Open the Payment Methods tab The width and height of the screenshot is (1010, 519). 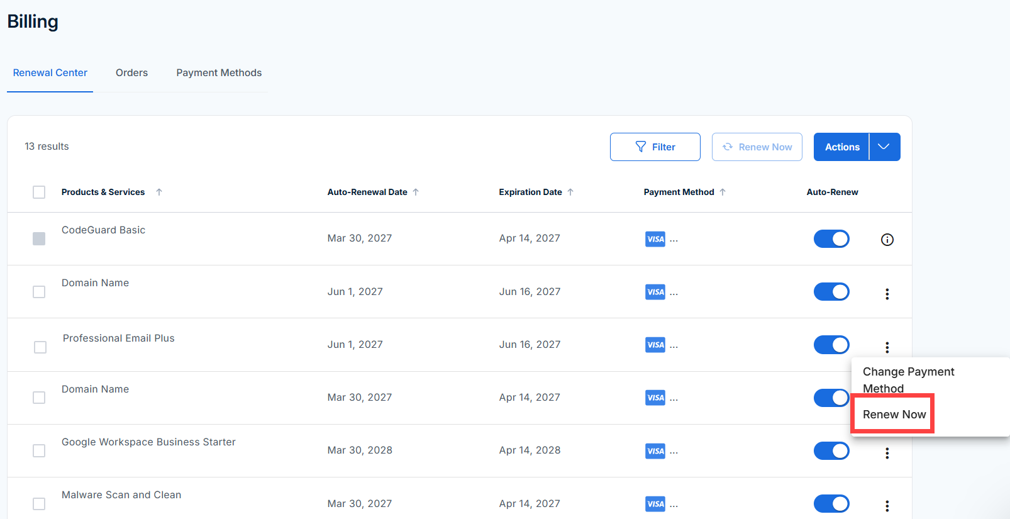pos(219,73)
